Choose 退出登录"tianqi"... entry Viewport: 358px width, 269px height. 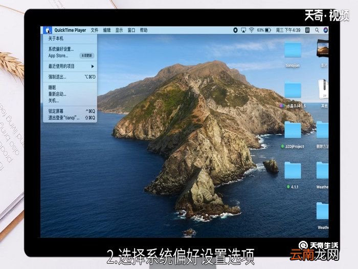tap(70, 118)
